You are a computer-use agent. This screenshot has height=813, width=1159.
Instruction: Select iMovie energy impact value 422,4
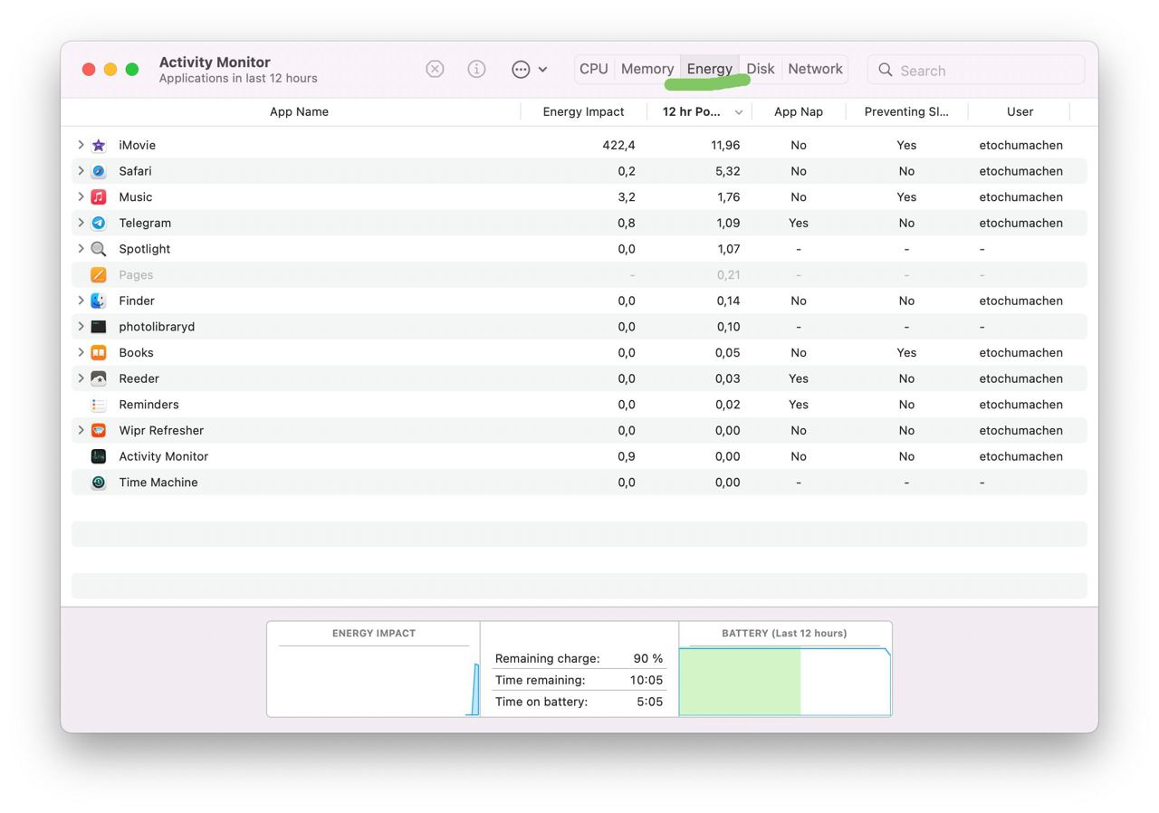click(x=618, y=145)
